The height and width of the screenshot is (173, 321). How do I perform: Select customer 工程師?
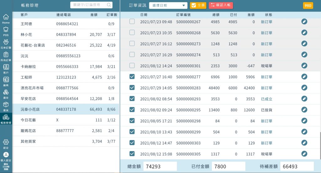pos(66,77)
